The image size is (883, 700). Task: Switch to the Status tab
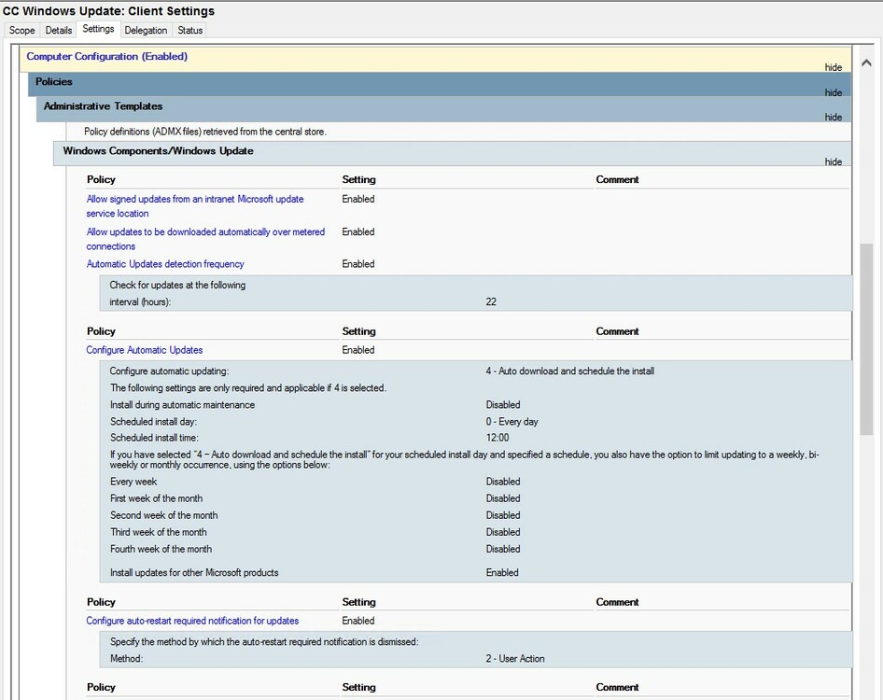point(190,31)
